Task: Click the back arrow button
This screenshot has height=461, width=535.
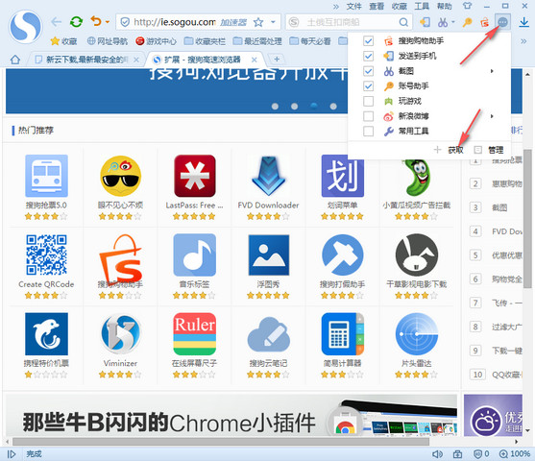Action: tap(57, 22)
